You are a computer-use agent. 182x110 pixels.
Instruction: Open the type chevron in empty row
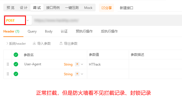(82, 74)
